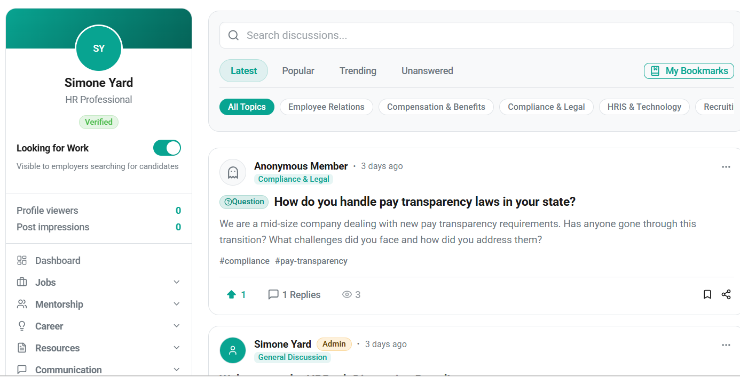Filter by Employee Relations topic
Viewport: 740px width, 377px height.
click(x=326, y=107)
